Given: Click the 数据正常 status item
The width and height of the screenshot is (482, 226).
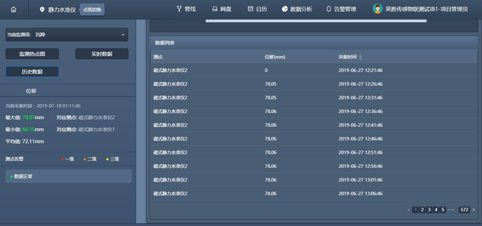Looking at the screenshot, I should tap(69, 176).
